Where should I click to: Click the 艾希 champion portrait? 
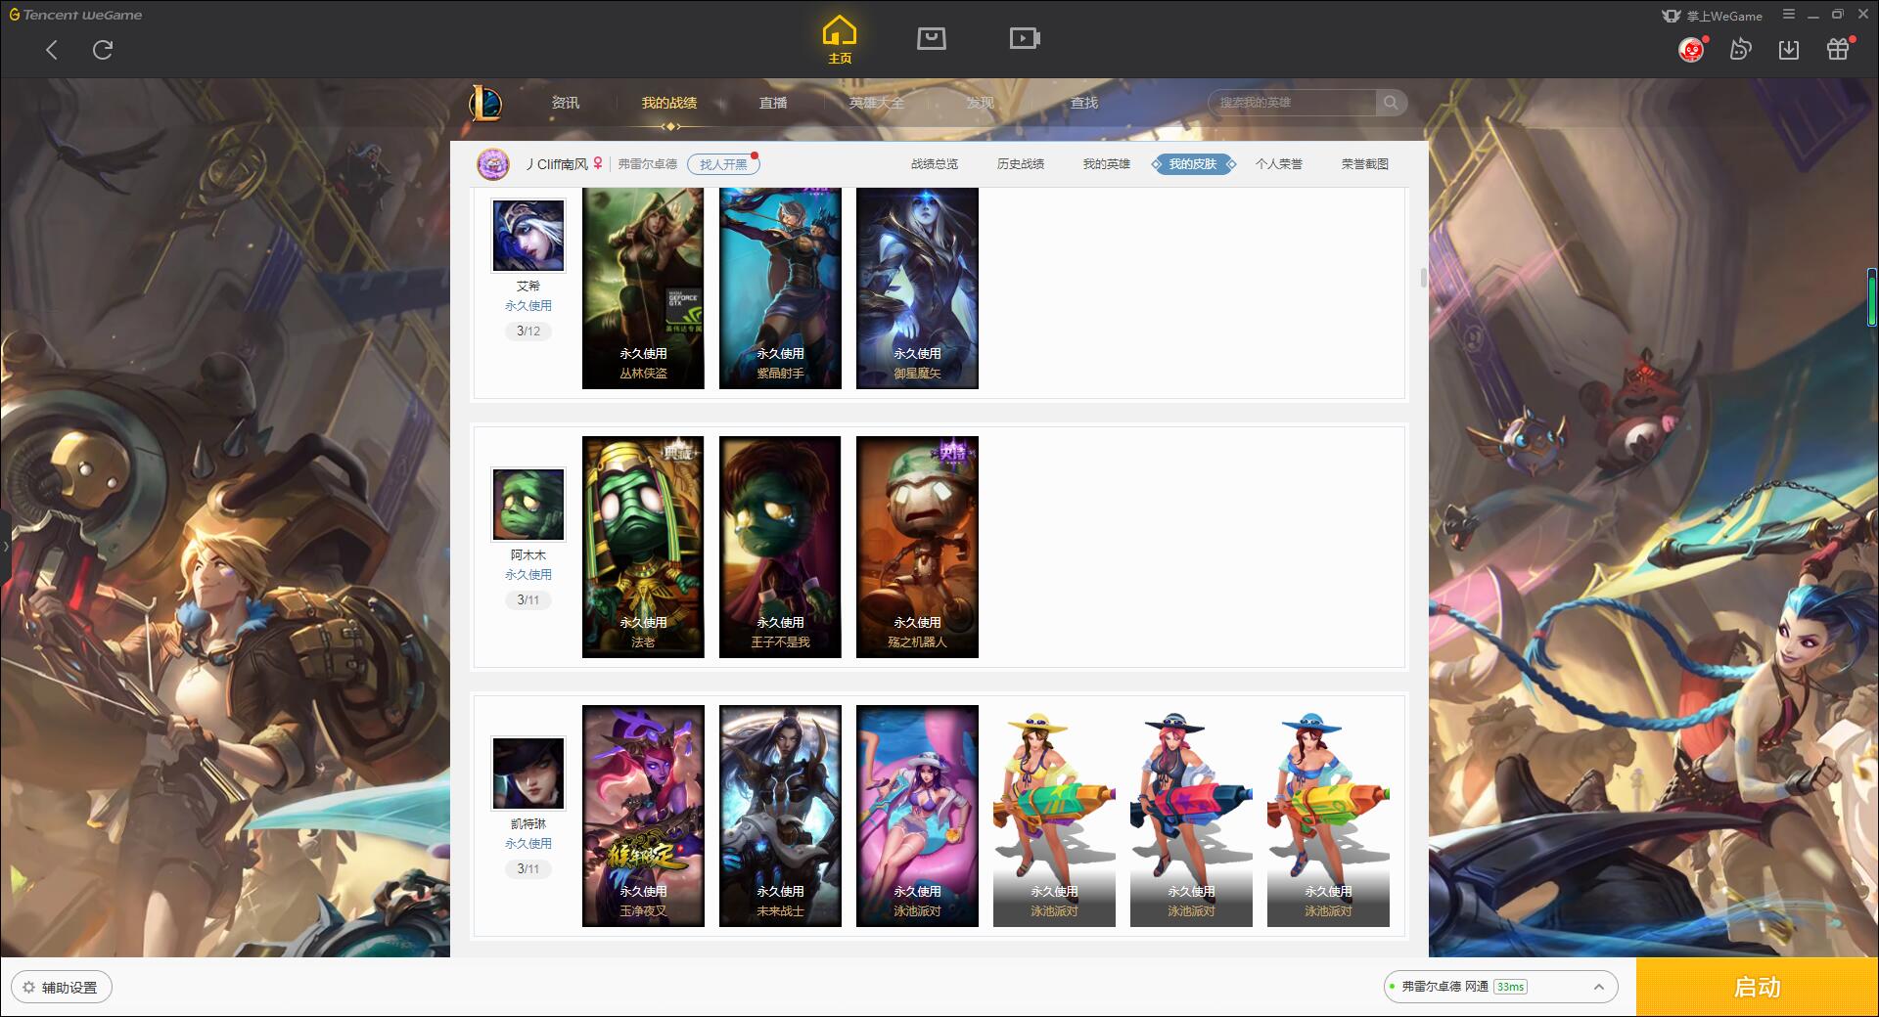coord(528,236)
